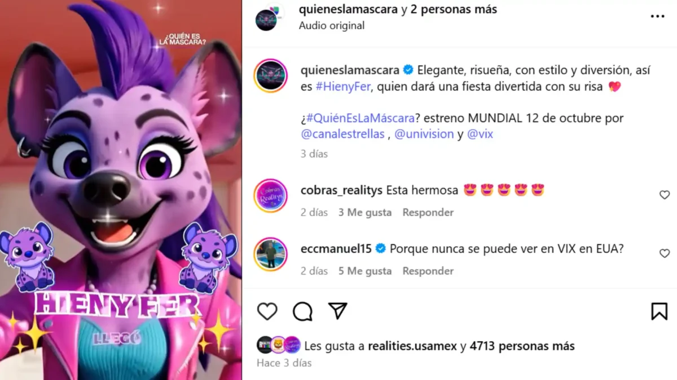677x380 pixels.
Task: Open eccmanuel15 profile picture
Action: point(271,254)
